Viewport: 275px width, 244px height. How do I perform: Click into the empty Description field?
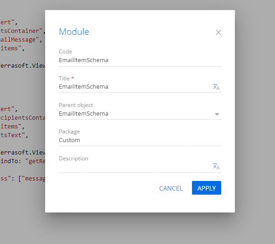click(x=135, y=166)
